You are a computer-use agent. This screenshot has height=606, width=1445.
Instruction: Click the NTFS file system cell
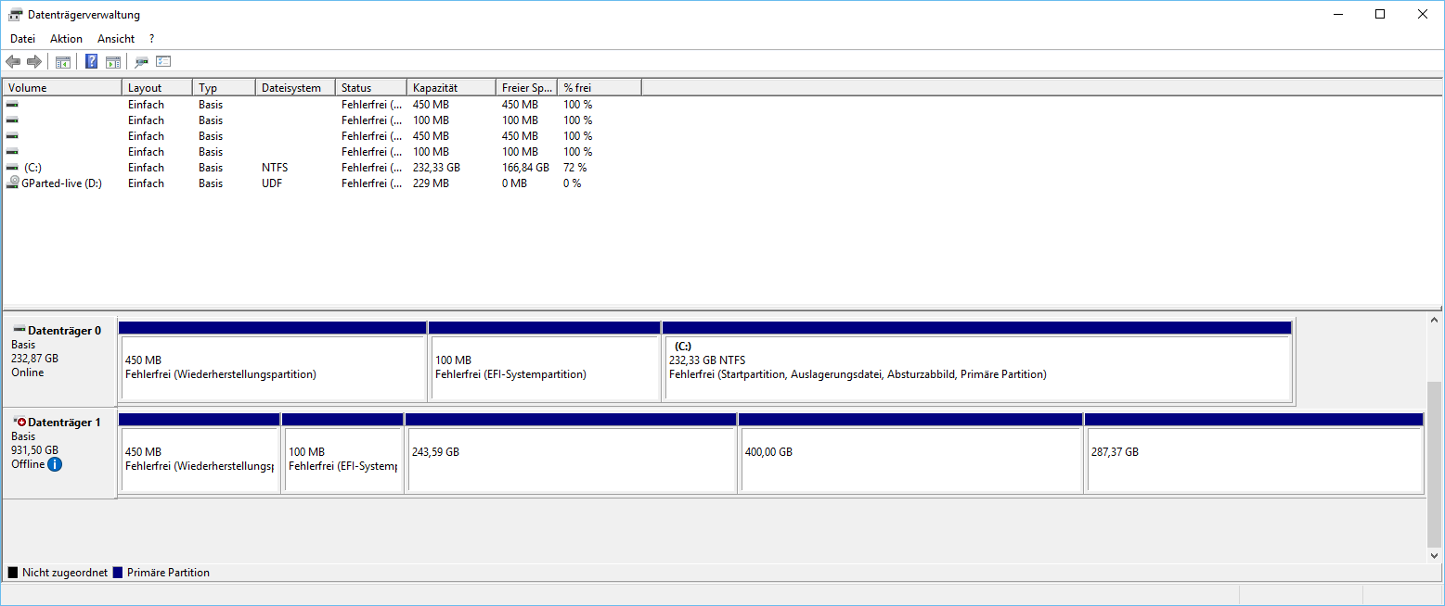[x=275, y=168]
